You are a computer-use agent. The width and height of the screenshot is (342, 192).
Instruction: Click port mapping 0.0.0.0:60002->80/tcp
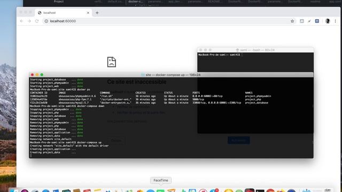[x=207, y=96]
